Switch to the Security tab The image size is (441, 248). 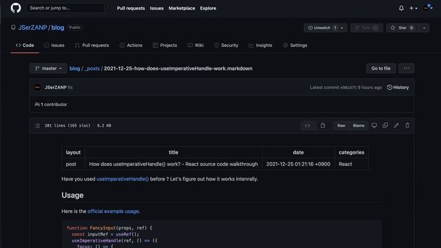pos(226,45)
